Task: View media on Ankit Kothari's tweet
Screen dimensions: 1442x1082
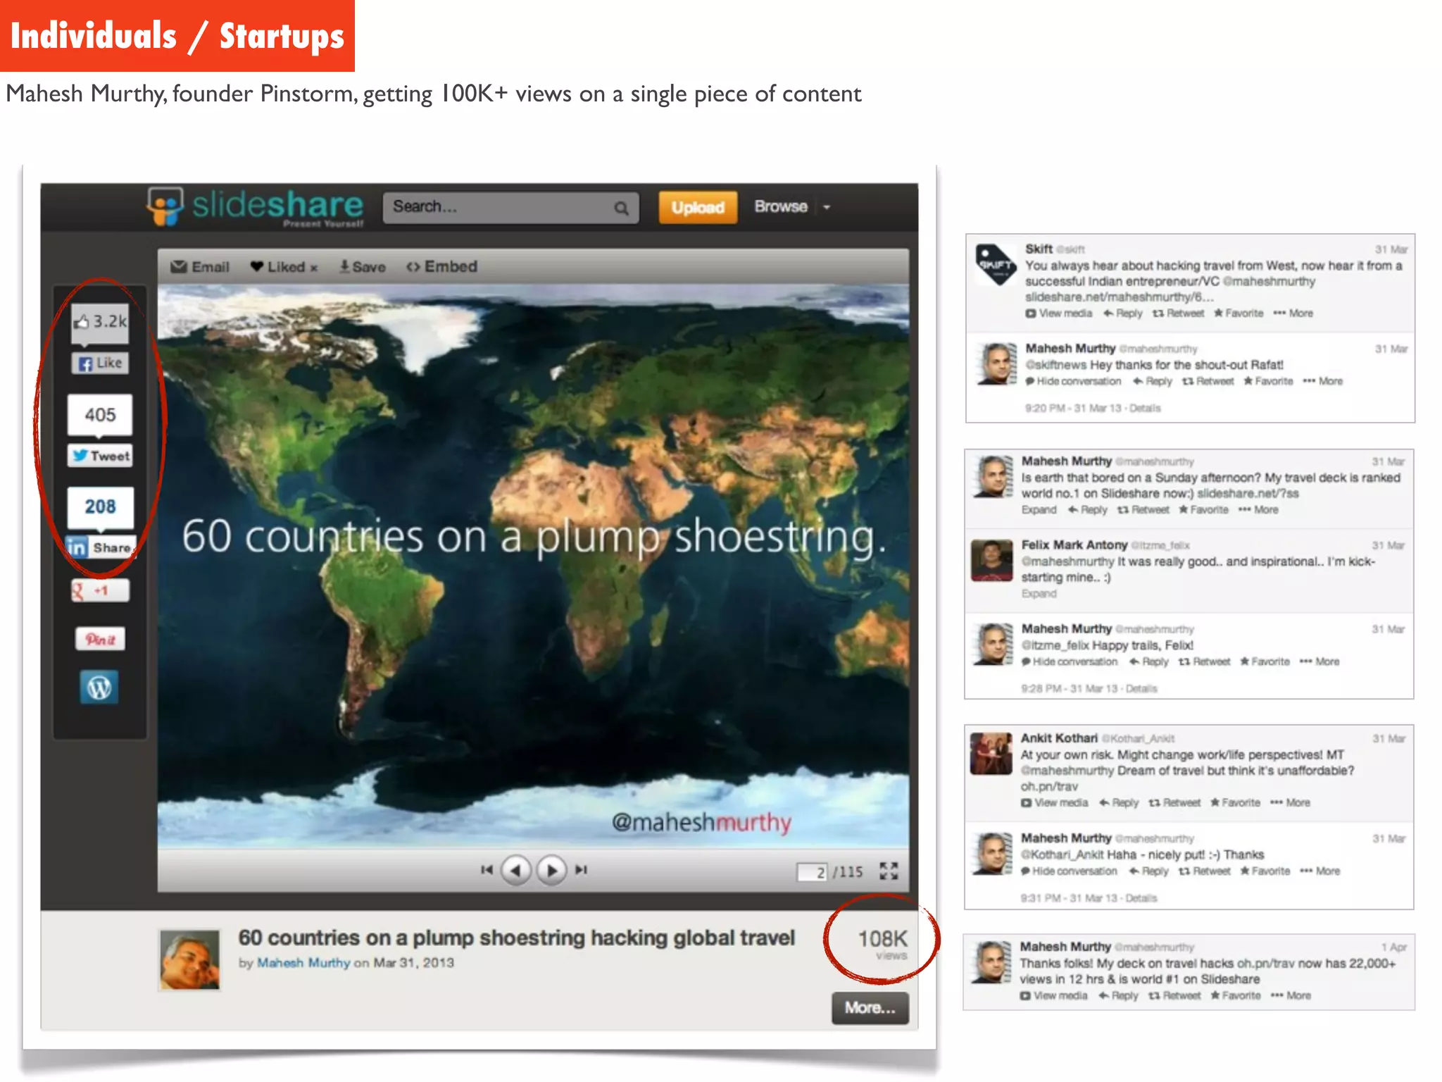Action: pos(1055,803)
